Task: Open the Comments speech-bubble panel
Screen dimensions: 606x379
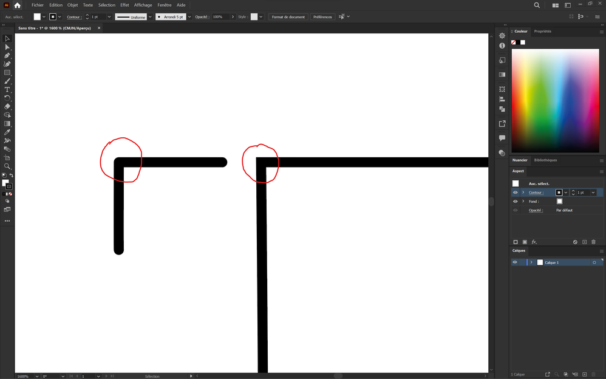Action: click(x=502, y=138)
